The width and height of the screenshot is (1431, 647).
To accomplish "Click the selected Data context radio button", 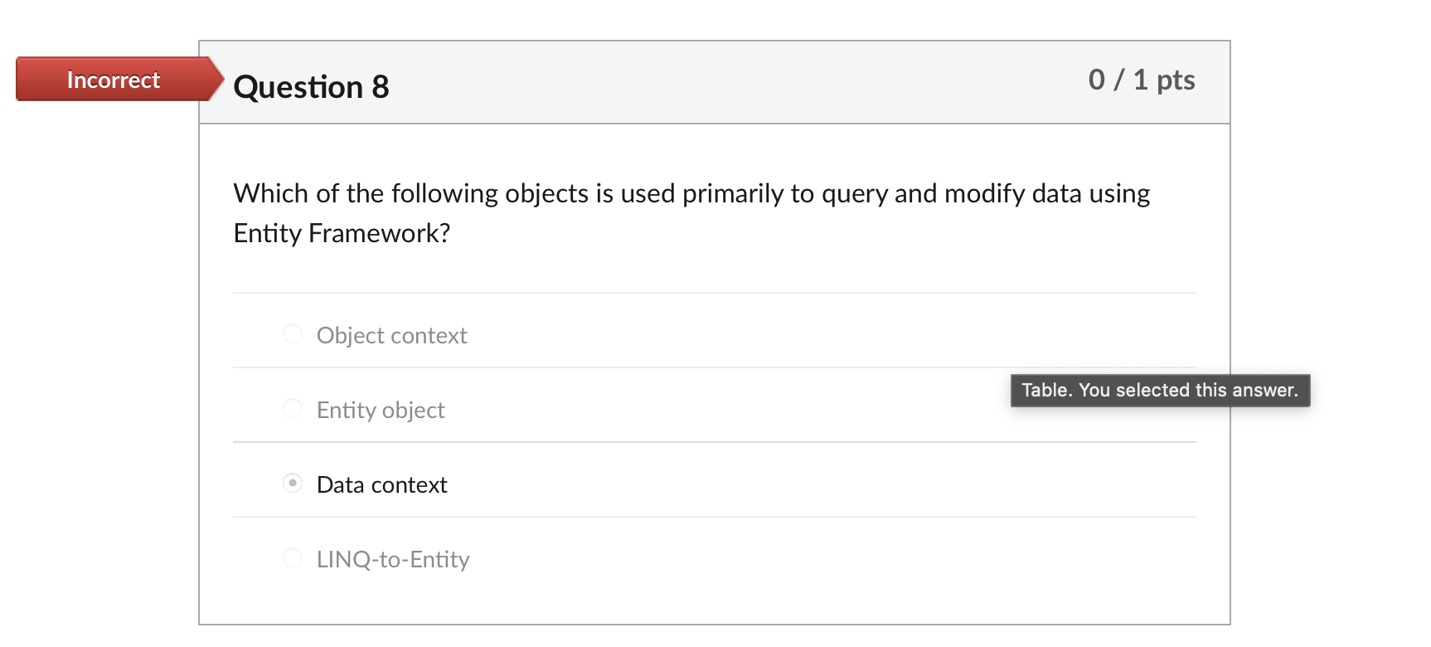I will [292, 483].
